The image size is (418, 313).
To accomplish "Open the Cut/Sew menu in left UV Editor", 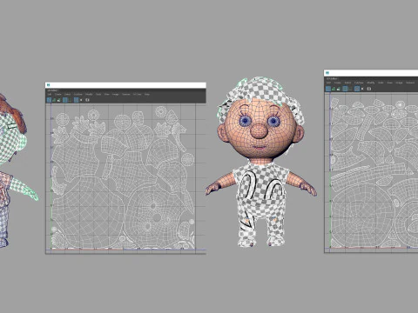I will 78,94.
